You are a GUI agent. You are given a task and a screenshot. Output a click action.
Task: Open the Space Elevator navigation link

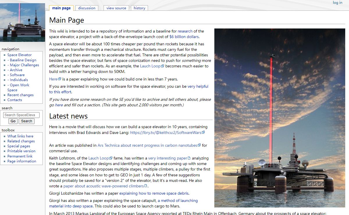19,55
